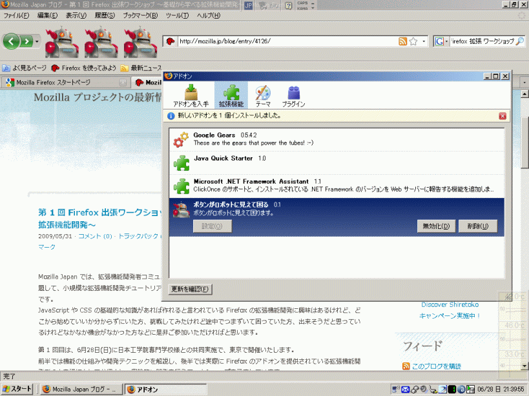Dismiss the new add-on installed notification
The width and height of the screenshot is (529, 396).
click(x=503, y=116)
